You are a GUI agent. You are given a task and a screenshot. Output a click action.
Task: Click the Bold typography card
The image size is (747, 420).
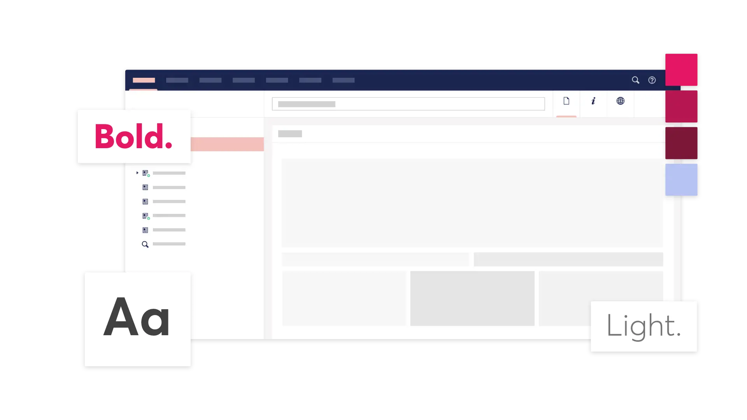(133, 136)
